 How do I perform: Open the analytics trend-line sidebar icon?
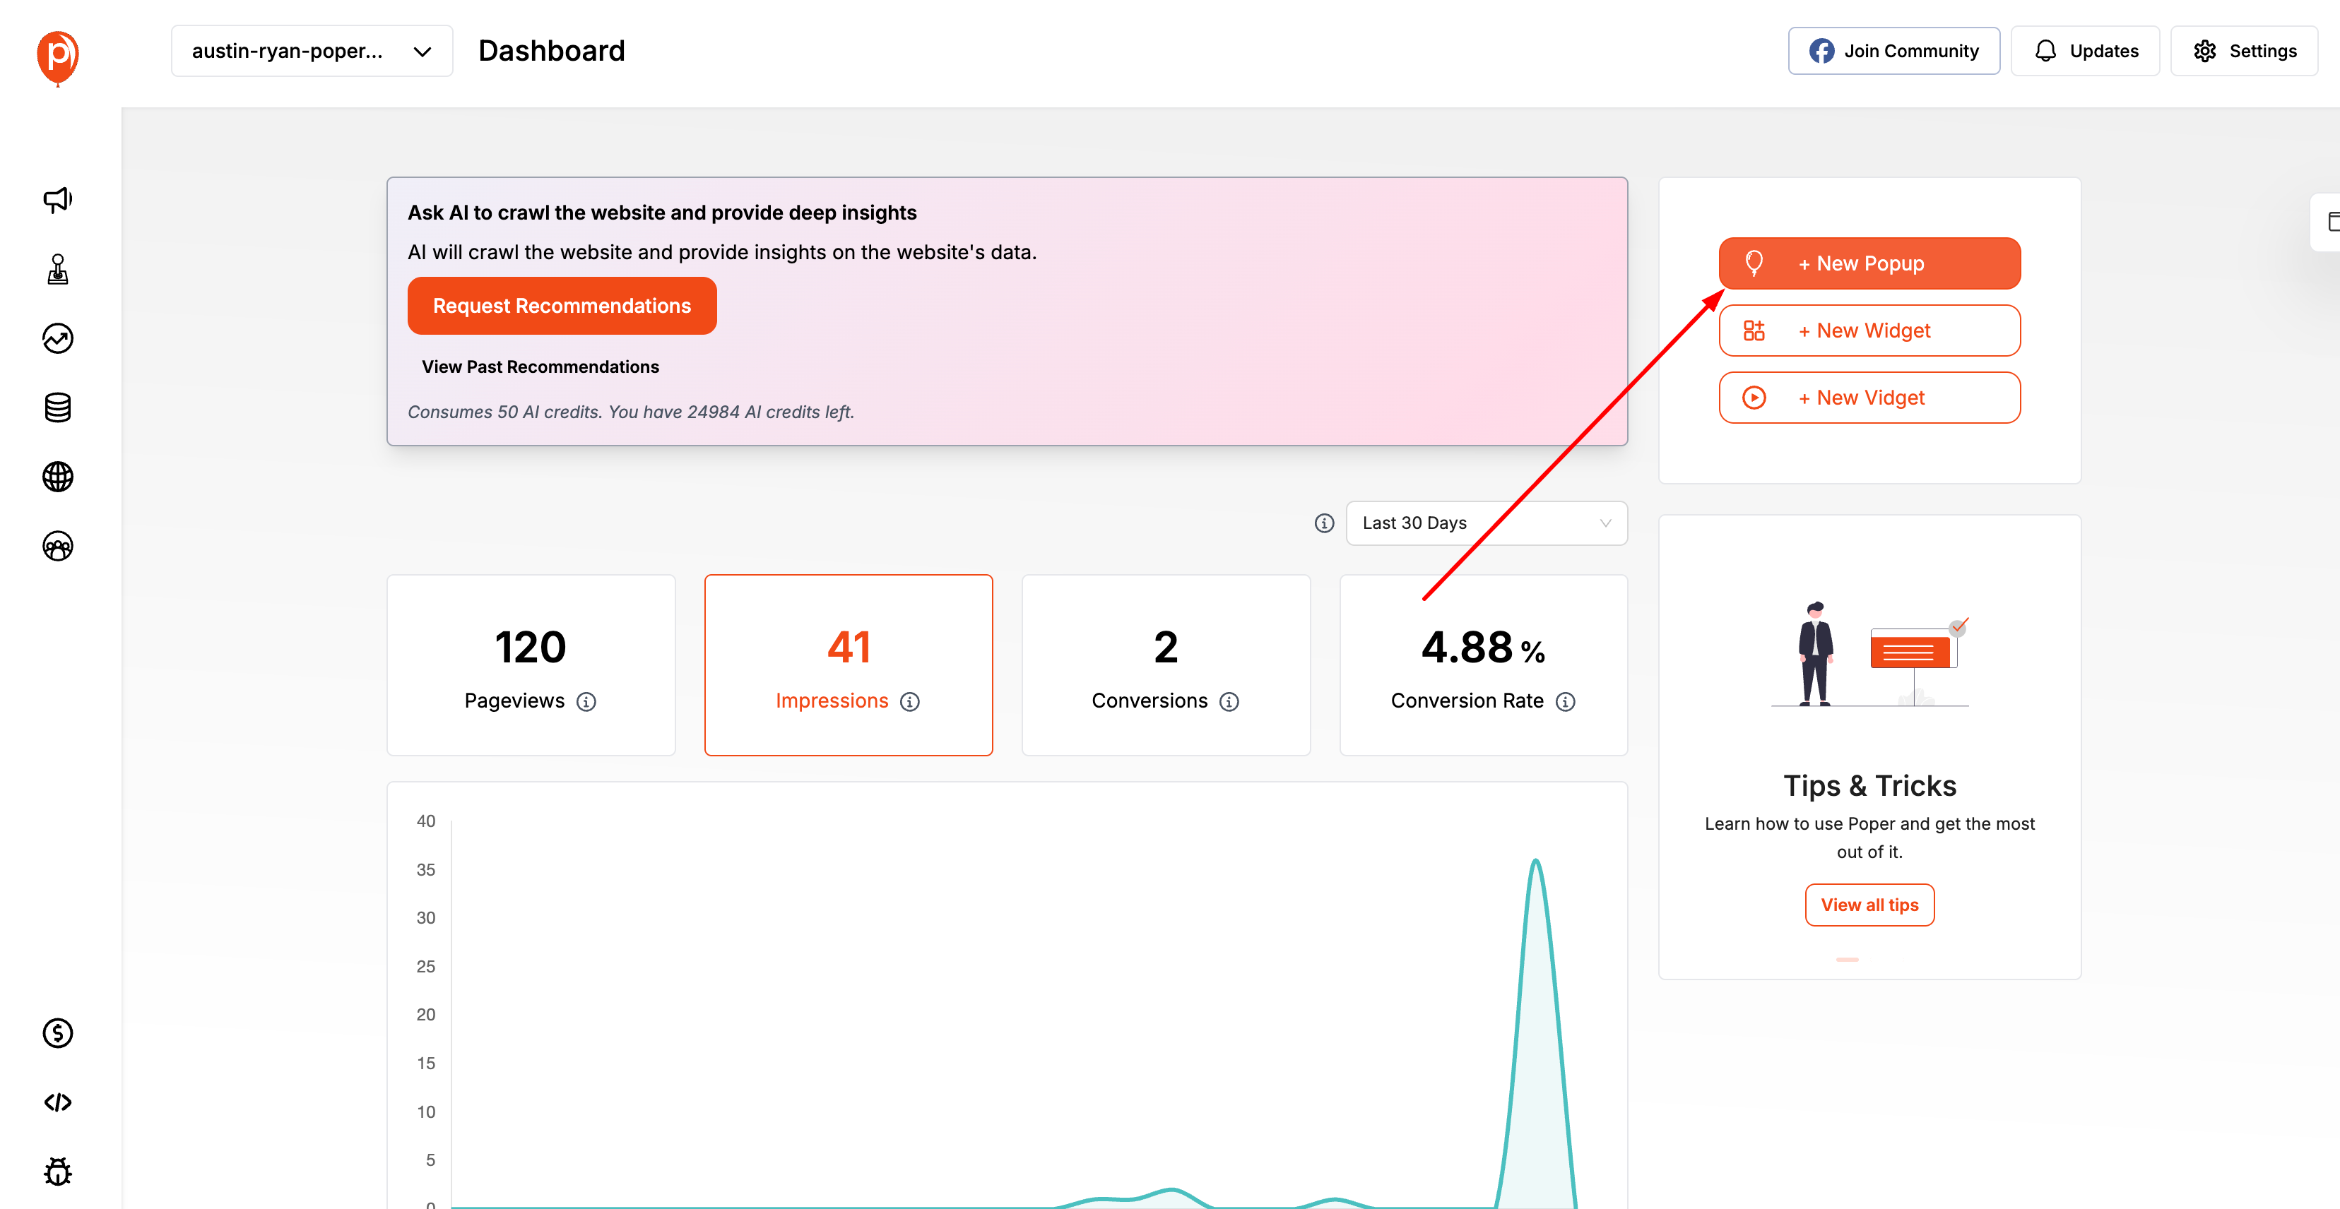(x=57, y=338)
